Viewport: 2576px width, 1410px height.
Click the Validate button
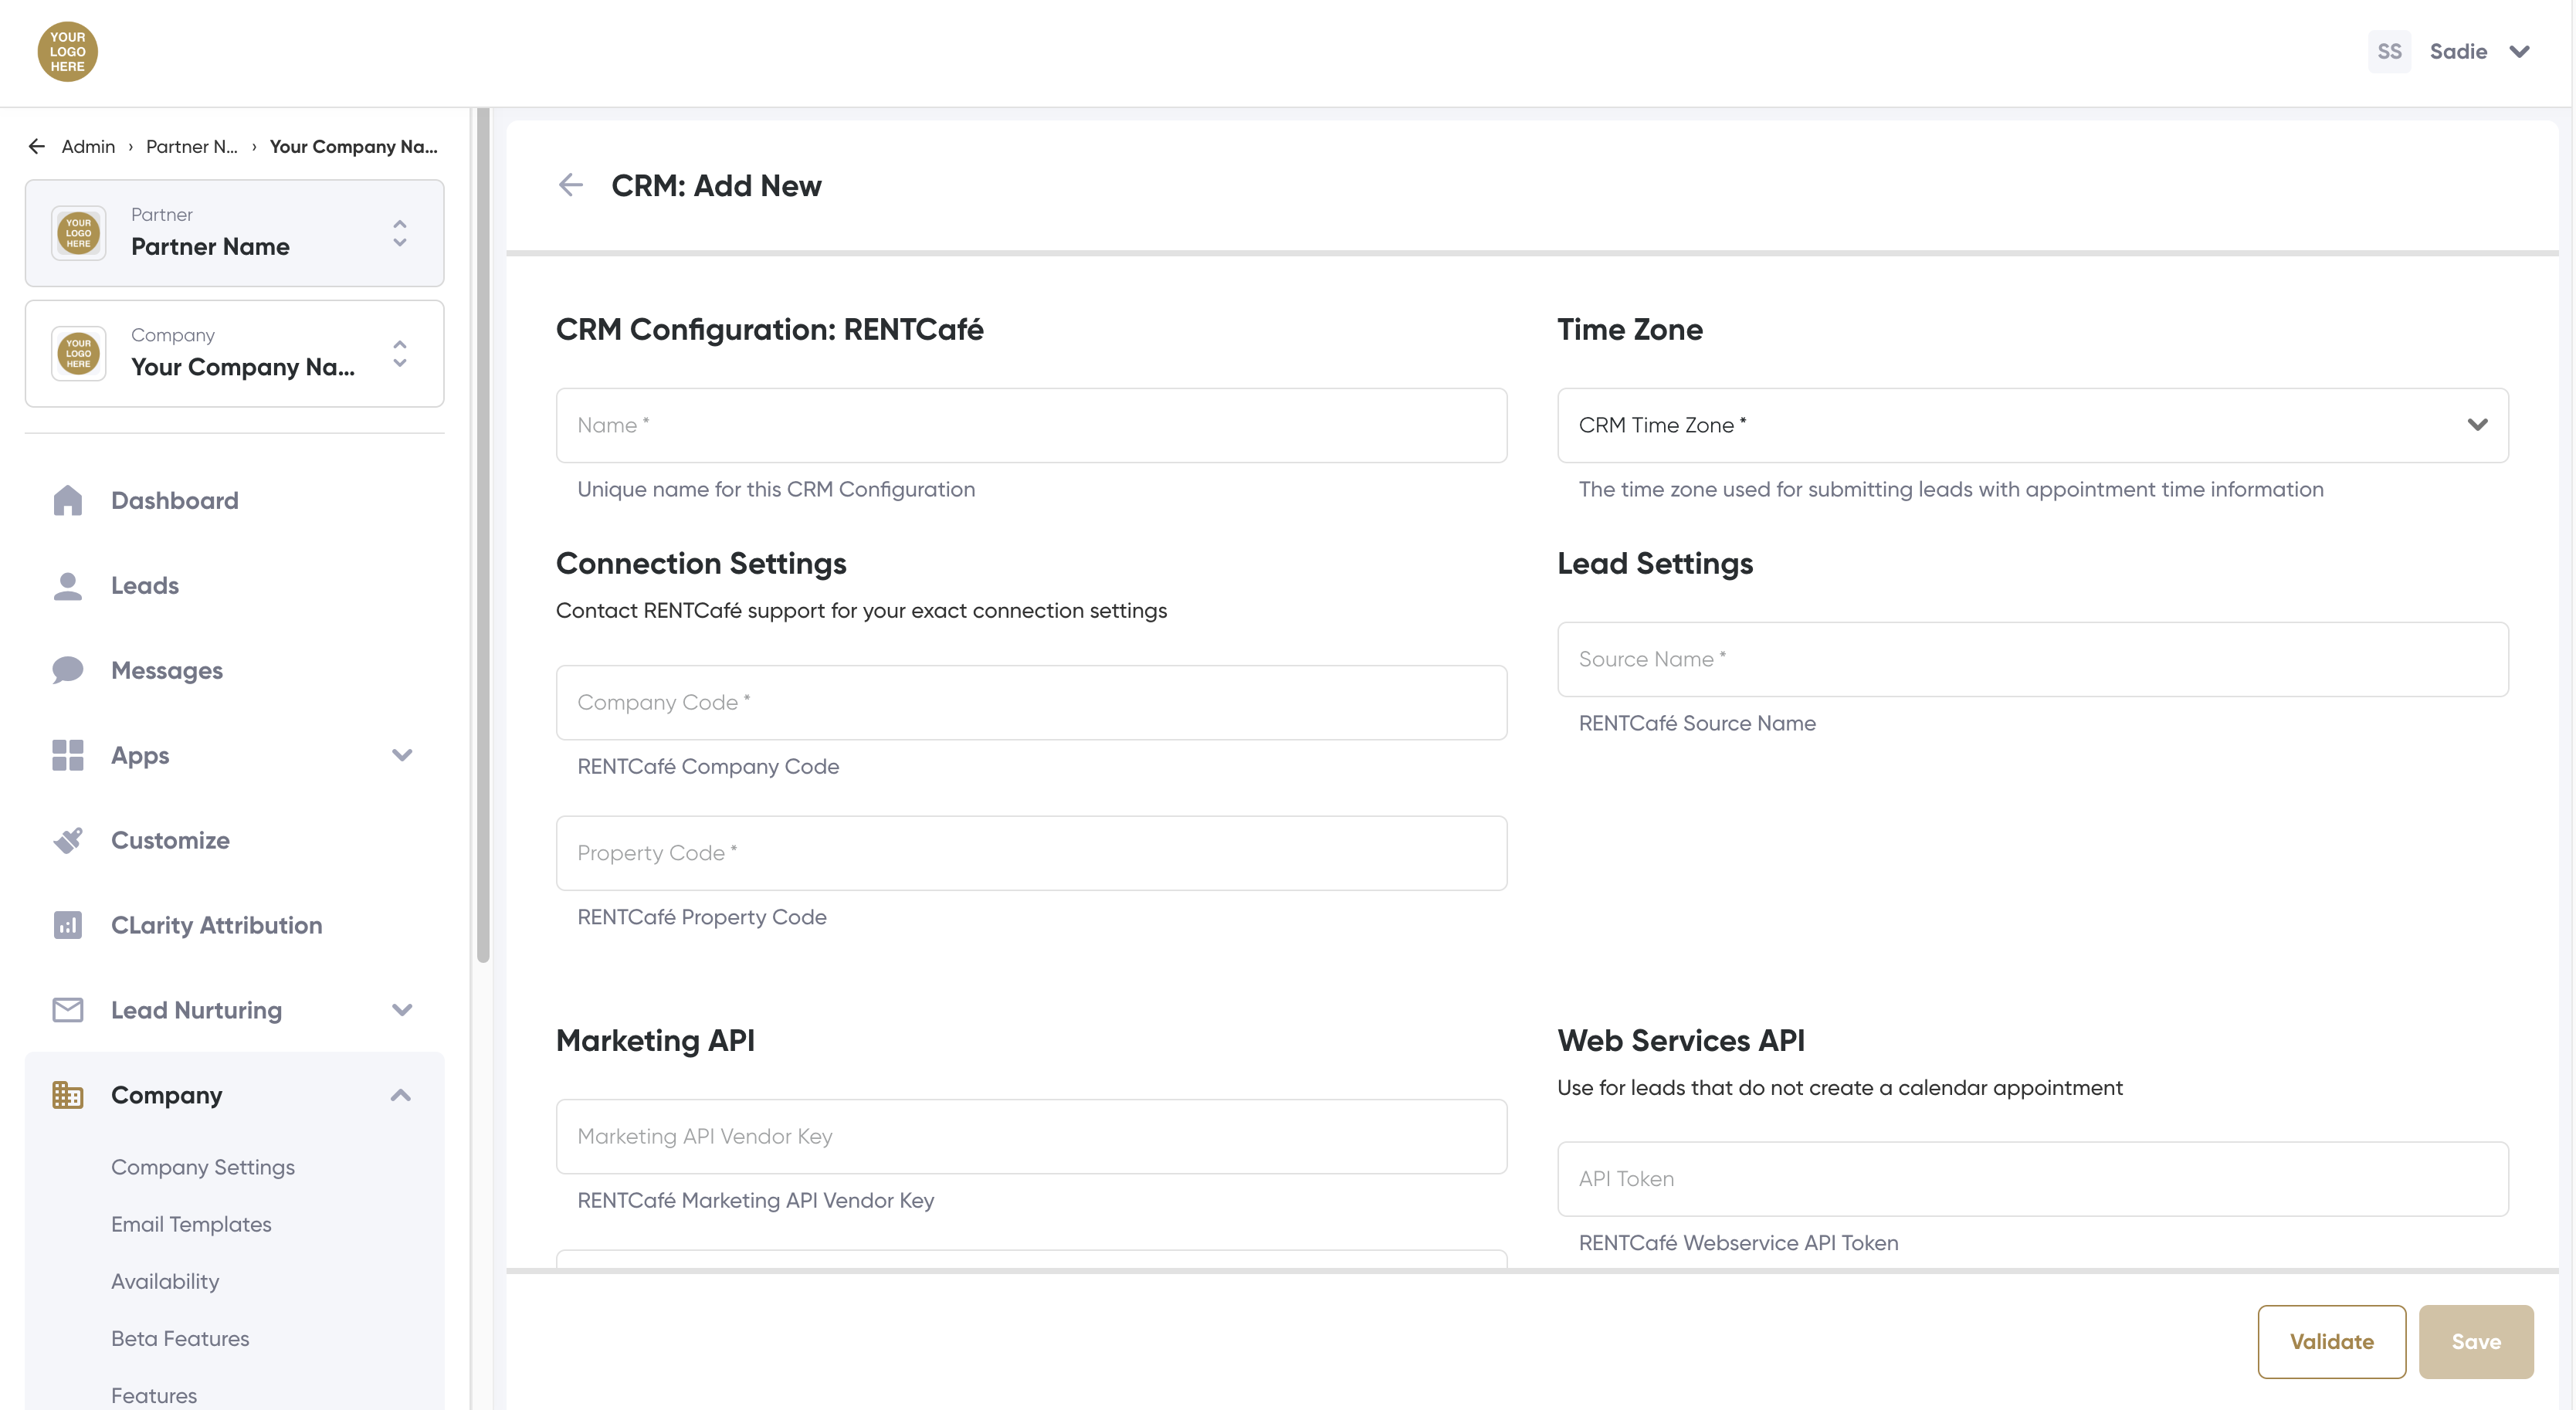pos(2331,1341)
